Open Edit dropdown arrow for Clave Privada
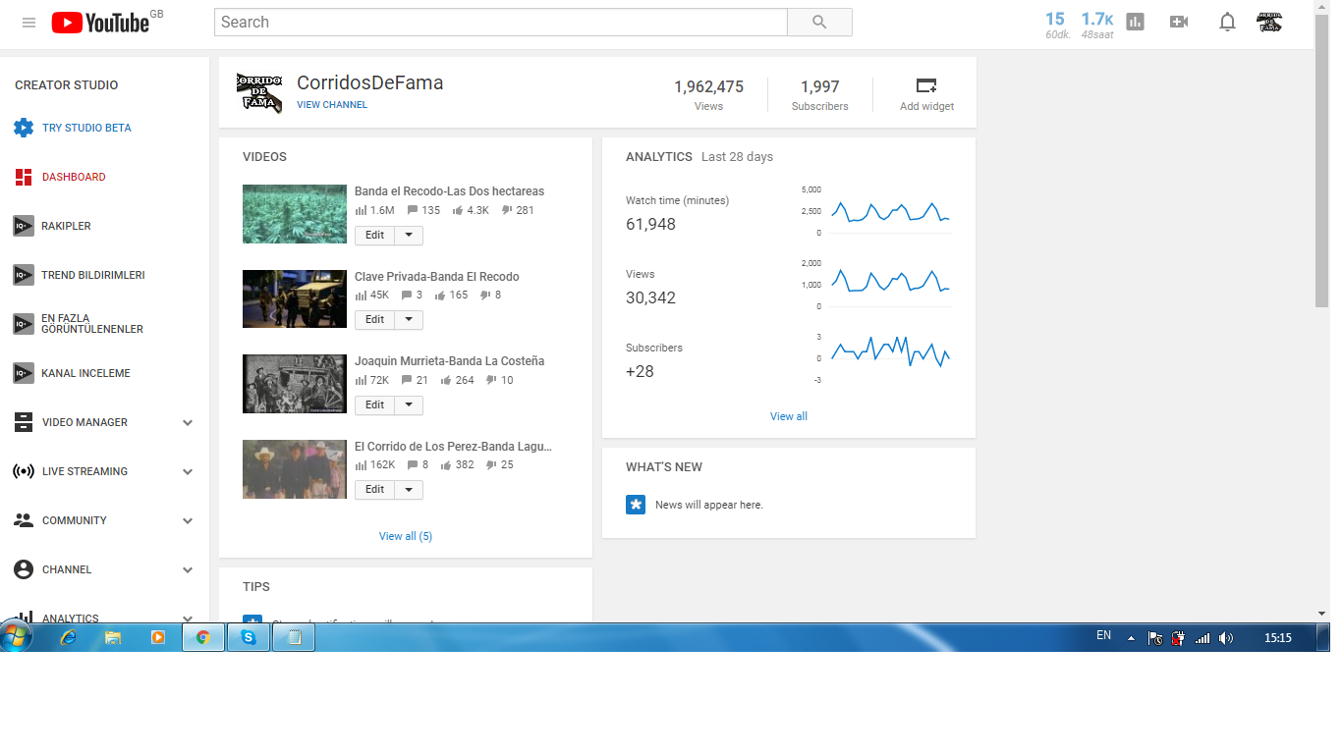 pyautogui.click(x=409, y=320)
